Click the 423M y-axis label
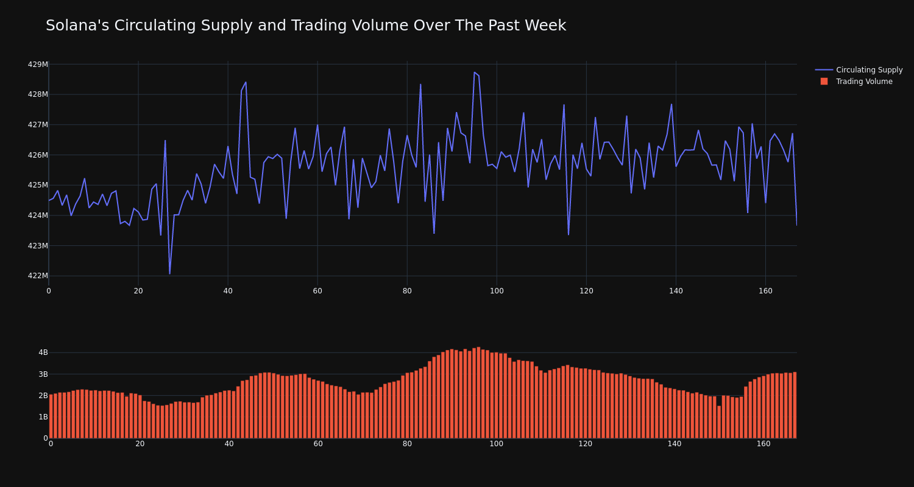The image size is (914, 487). (x=38, y=245)
